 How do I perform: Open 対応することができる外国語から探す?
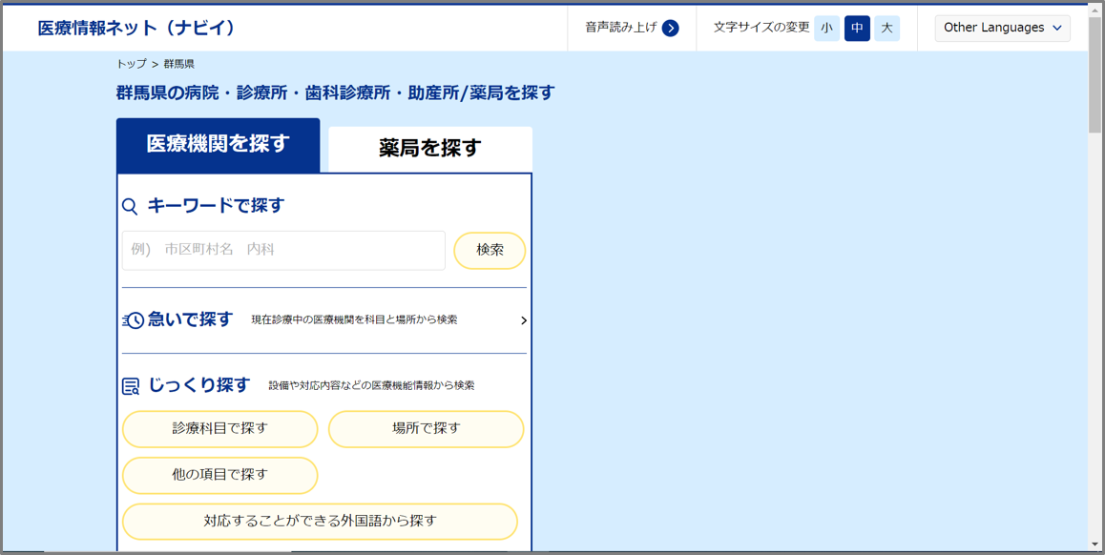[x=320, y=522]
